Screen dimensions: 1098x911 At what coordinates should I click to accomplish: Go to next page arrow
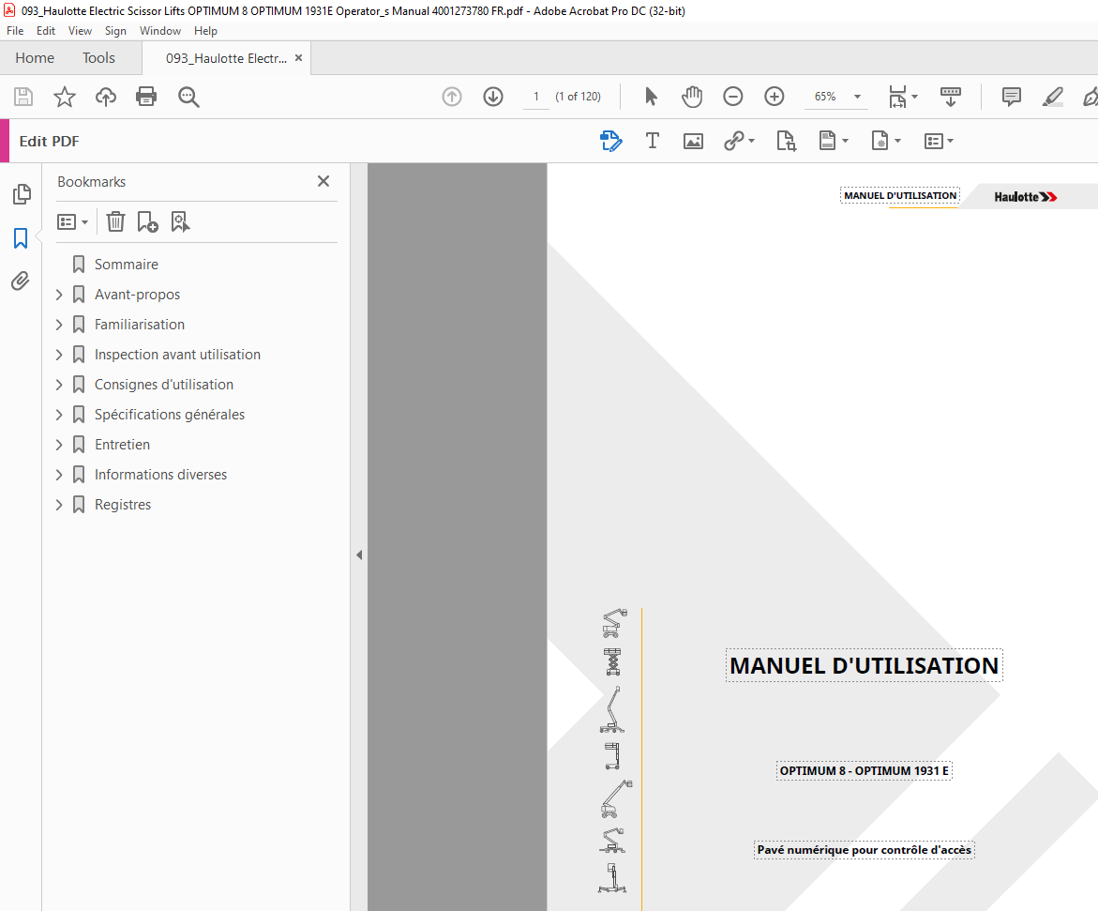(493, 97)
